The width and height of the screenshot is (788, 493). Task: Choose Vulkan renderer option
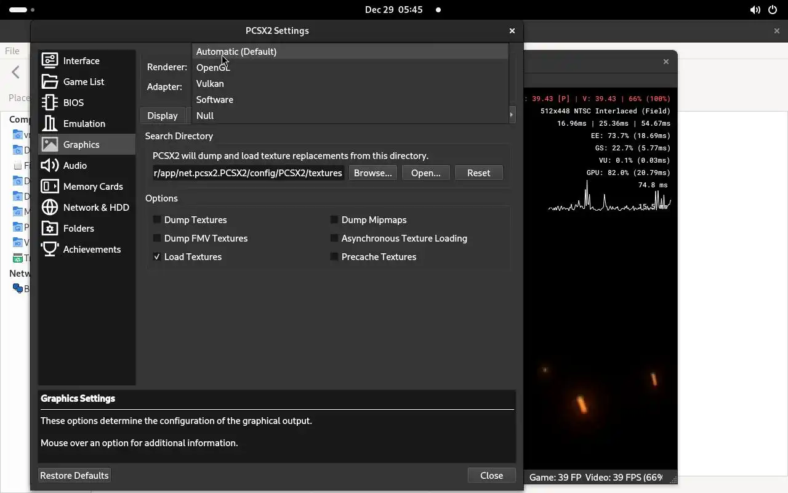click(350, 83)
